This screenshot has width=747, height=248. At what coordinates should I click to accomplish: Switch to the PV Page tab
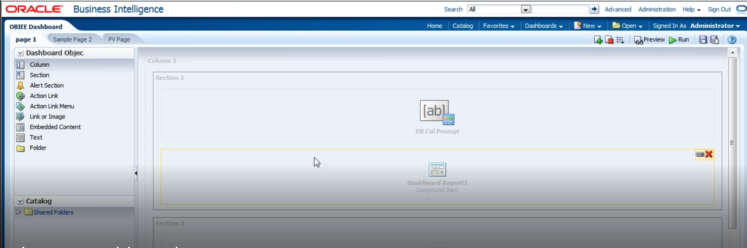119,39
